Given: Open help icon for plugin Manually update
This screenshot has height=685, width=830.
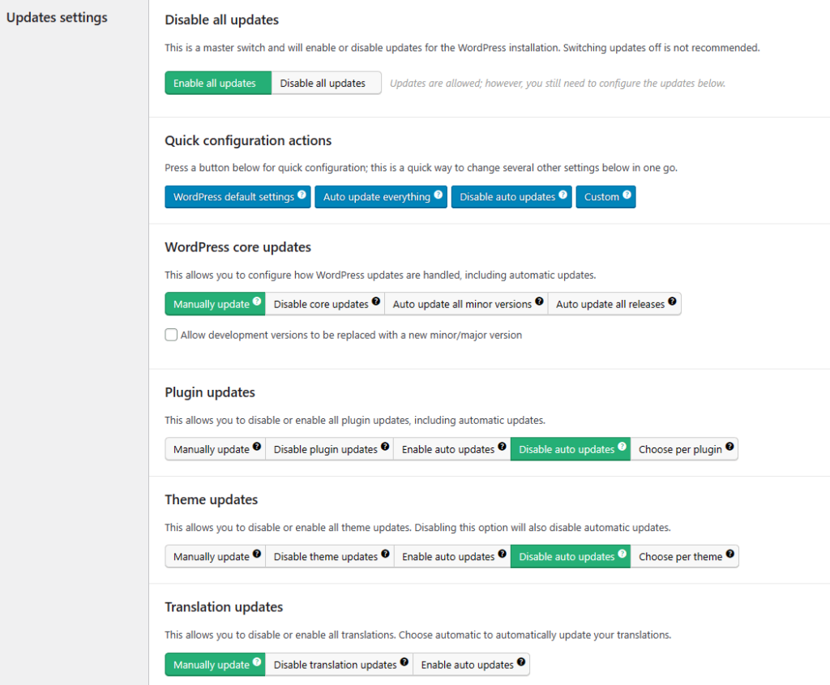Looking at the screenshot, I should tap(257, 446).
